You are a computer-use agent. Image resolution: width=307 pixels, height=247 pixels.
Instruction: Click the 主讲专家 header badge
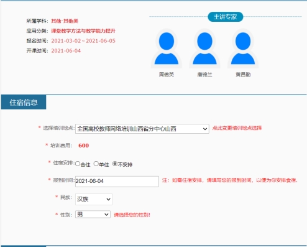[226, 17]
